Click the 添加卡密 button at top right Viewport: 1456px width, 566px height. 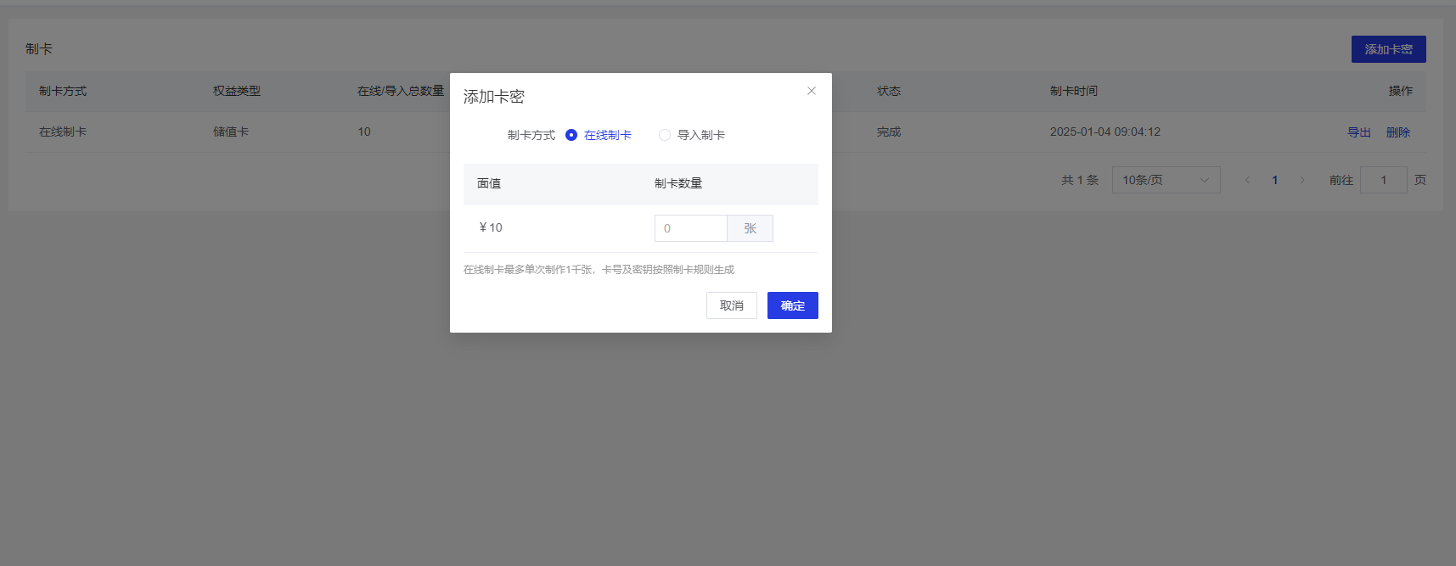click(1388, 49)
